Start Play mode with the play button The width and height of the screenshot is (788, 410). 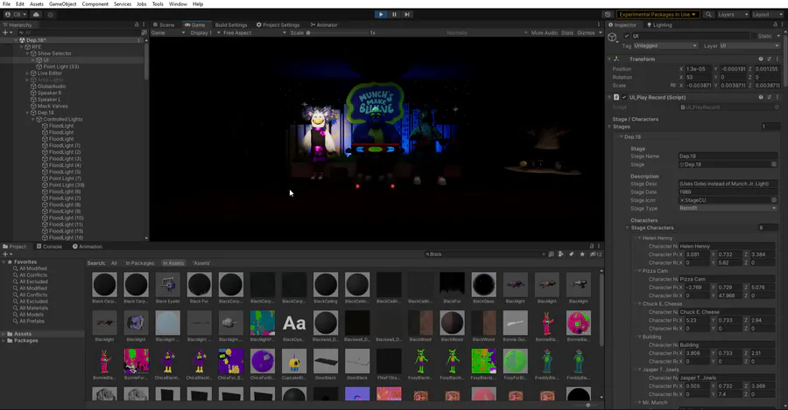[x=381, y=15]
